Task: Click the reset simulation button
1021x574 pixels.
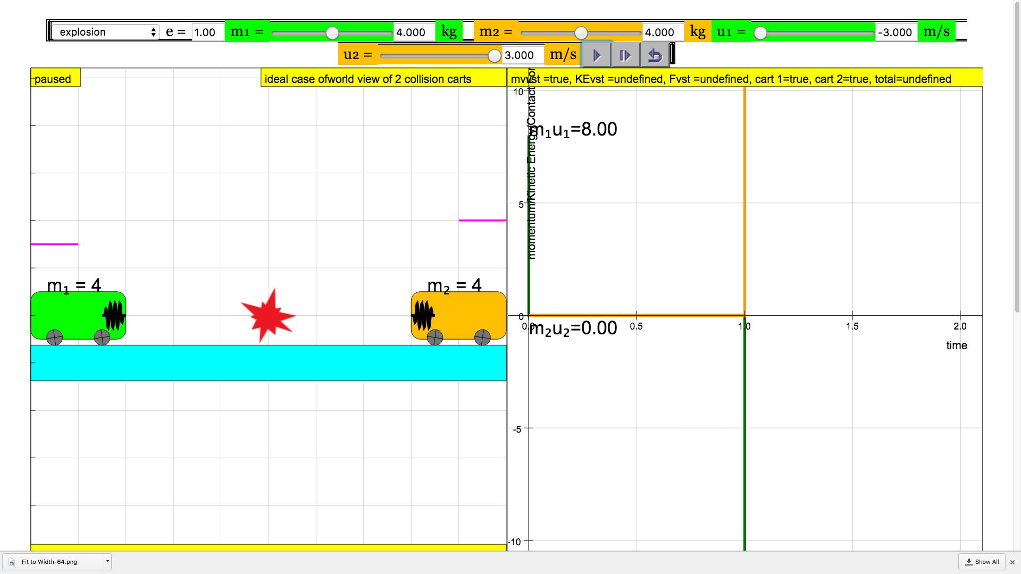Action: click(655, 55)
